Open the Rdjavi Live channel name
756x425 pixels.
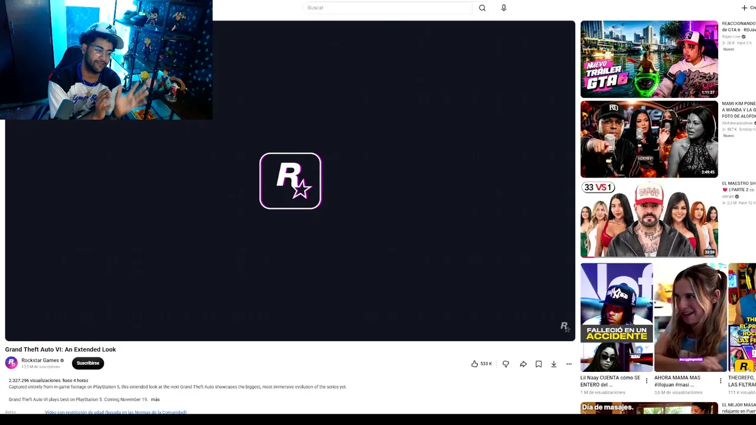point(731,37)
